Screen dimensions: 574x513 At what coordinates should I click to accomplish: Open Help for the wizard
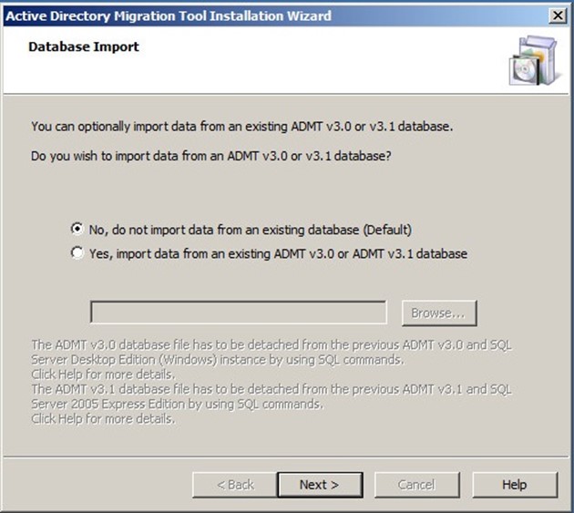click(515, 485)
